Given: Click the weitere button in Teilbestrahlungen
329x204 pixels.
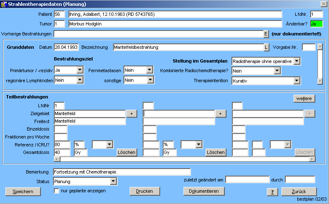Looking at the screenshot, I should pos(304,98).
